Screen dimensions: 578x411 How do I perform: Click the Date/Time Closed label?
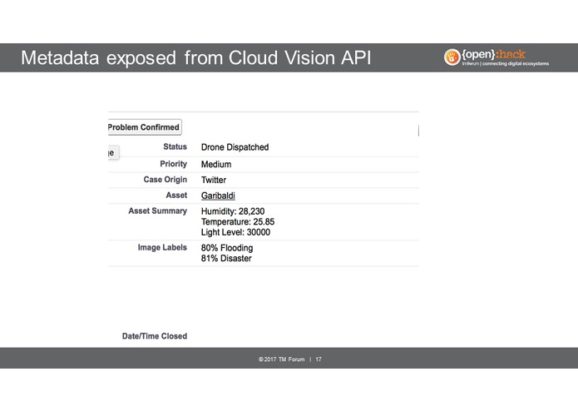click(x=155, y=336)
